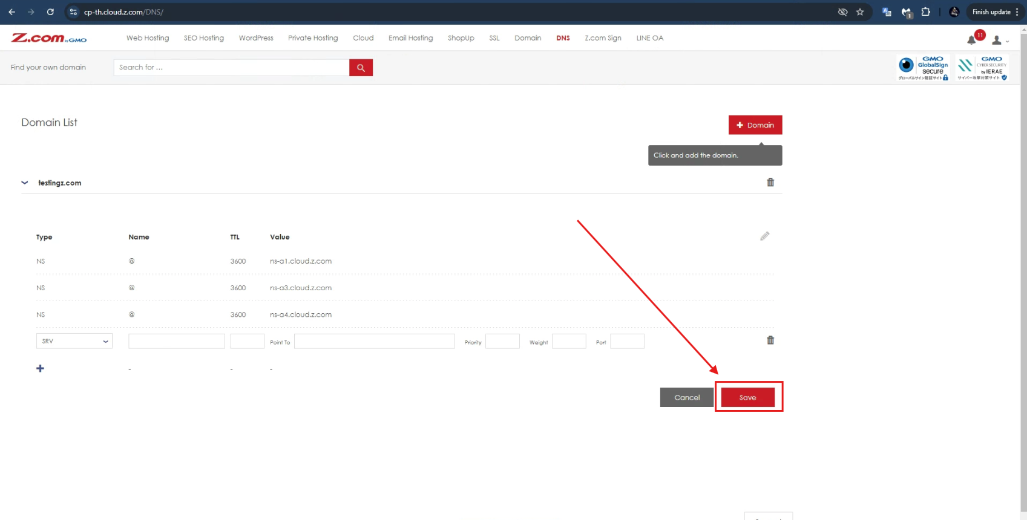Viewport: 1027px width, 520px height.
Task: Open the notifications bell
Action: coord(972,40)
